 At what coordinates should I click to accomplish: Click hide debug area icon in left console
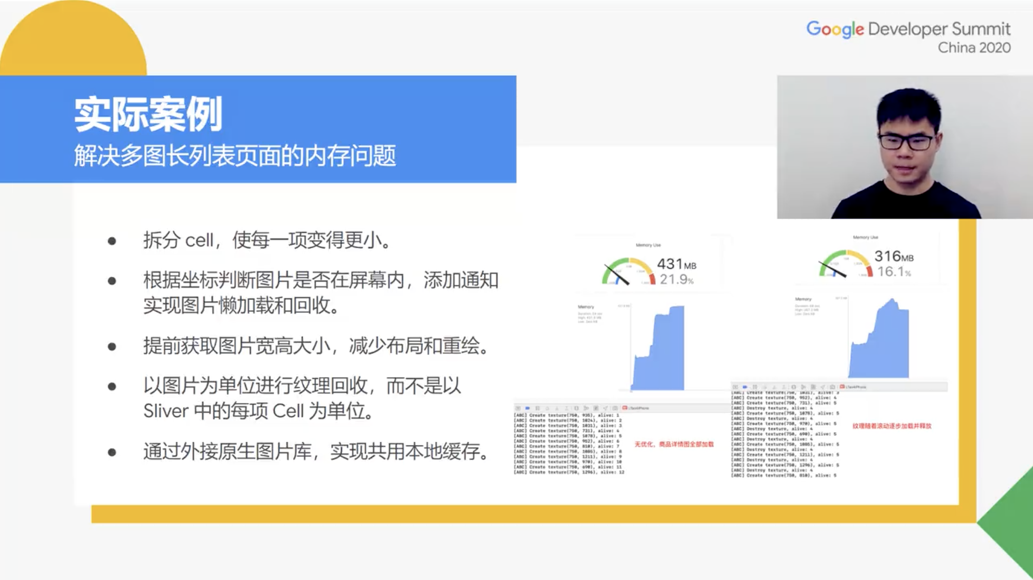518,408
